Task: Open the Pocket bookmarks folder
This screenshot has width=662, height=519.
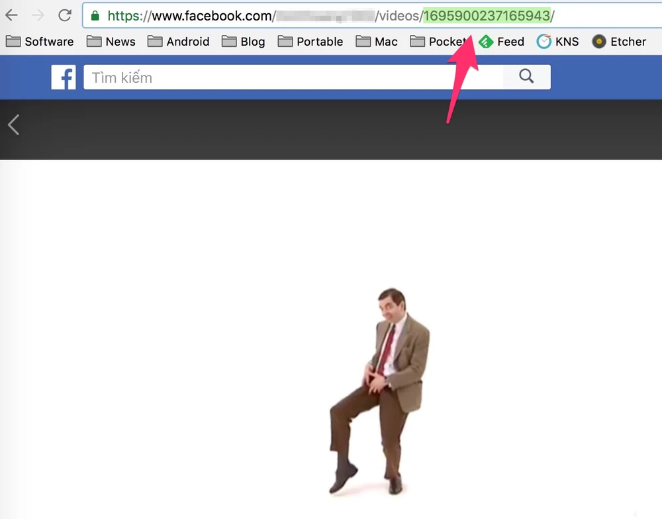Action: tap(438, 42)
